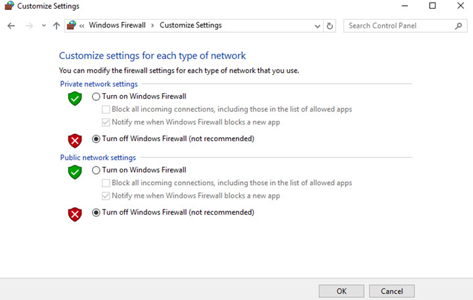This screenshot has width=473, height=300.
Task: Click the Windows Firewall breadcrumb
Action: point(117,26)
